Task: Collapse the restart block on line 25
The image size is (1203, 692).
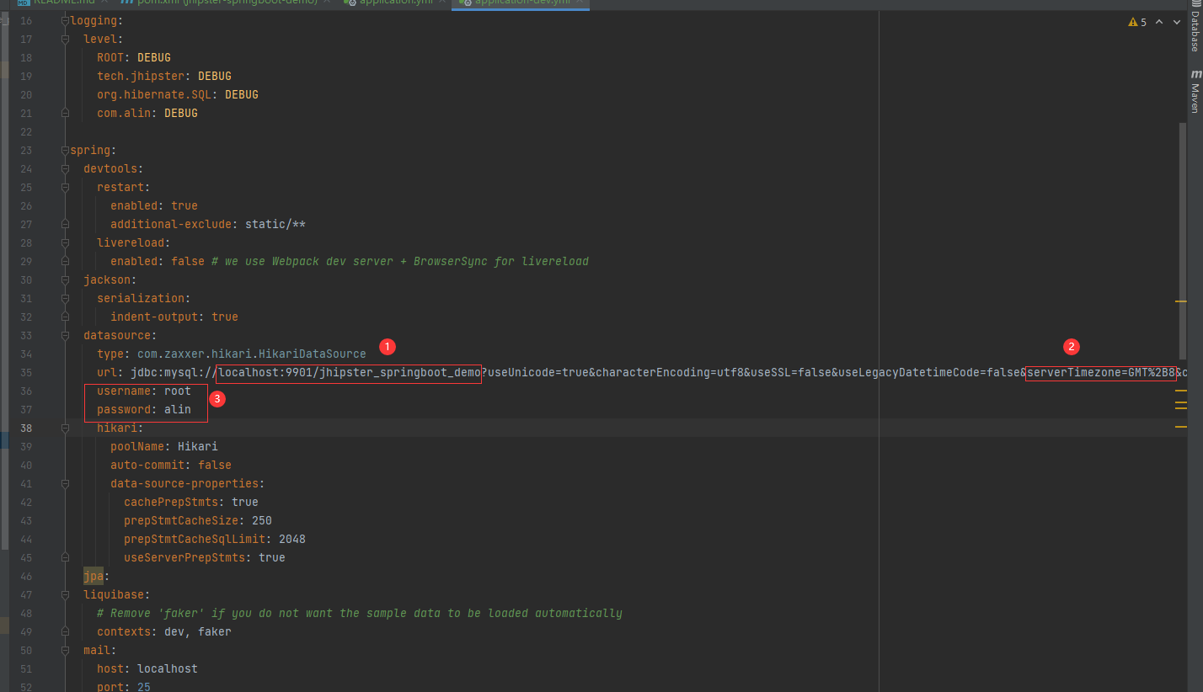Action: coord(65,187)
